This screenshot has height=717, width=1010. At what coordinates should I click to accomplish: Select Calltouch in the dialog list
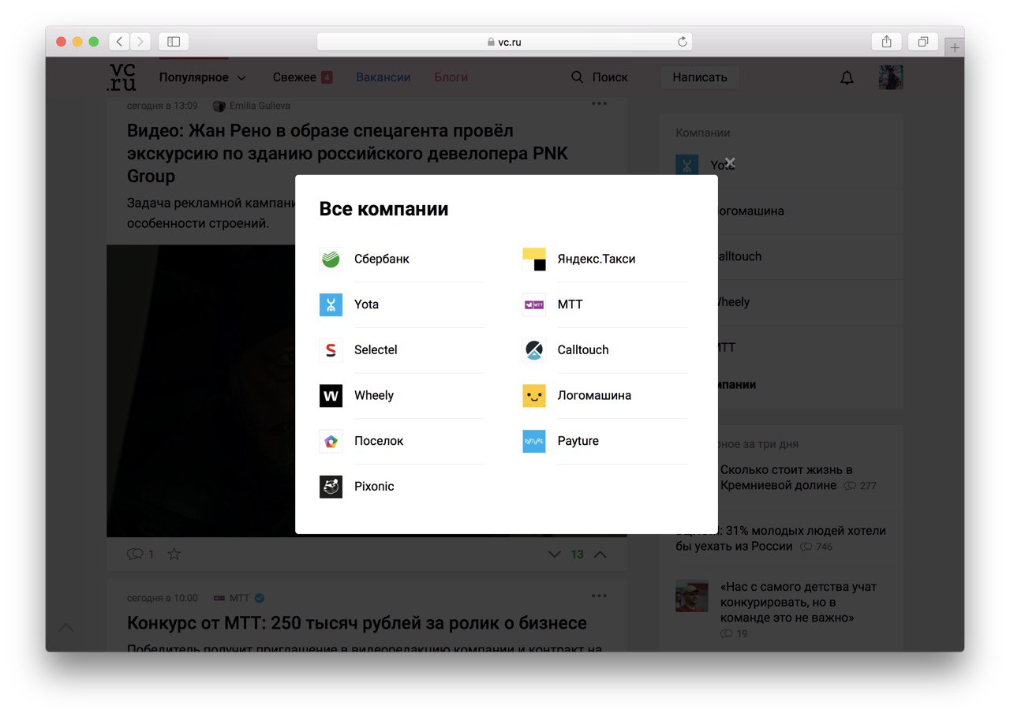coord(583,350)
